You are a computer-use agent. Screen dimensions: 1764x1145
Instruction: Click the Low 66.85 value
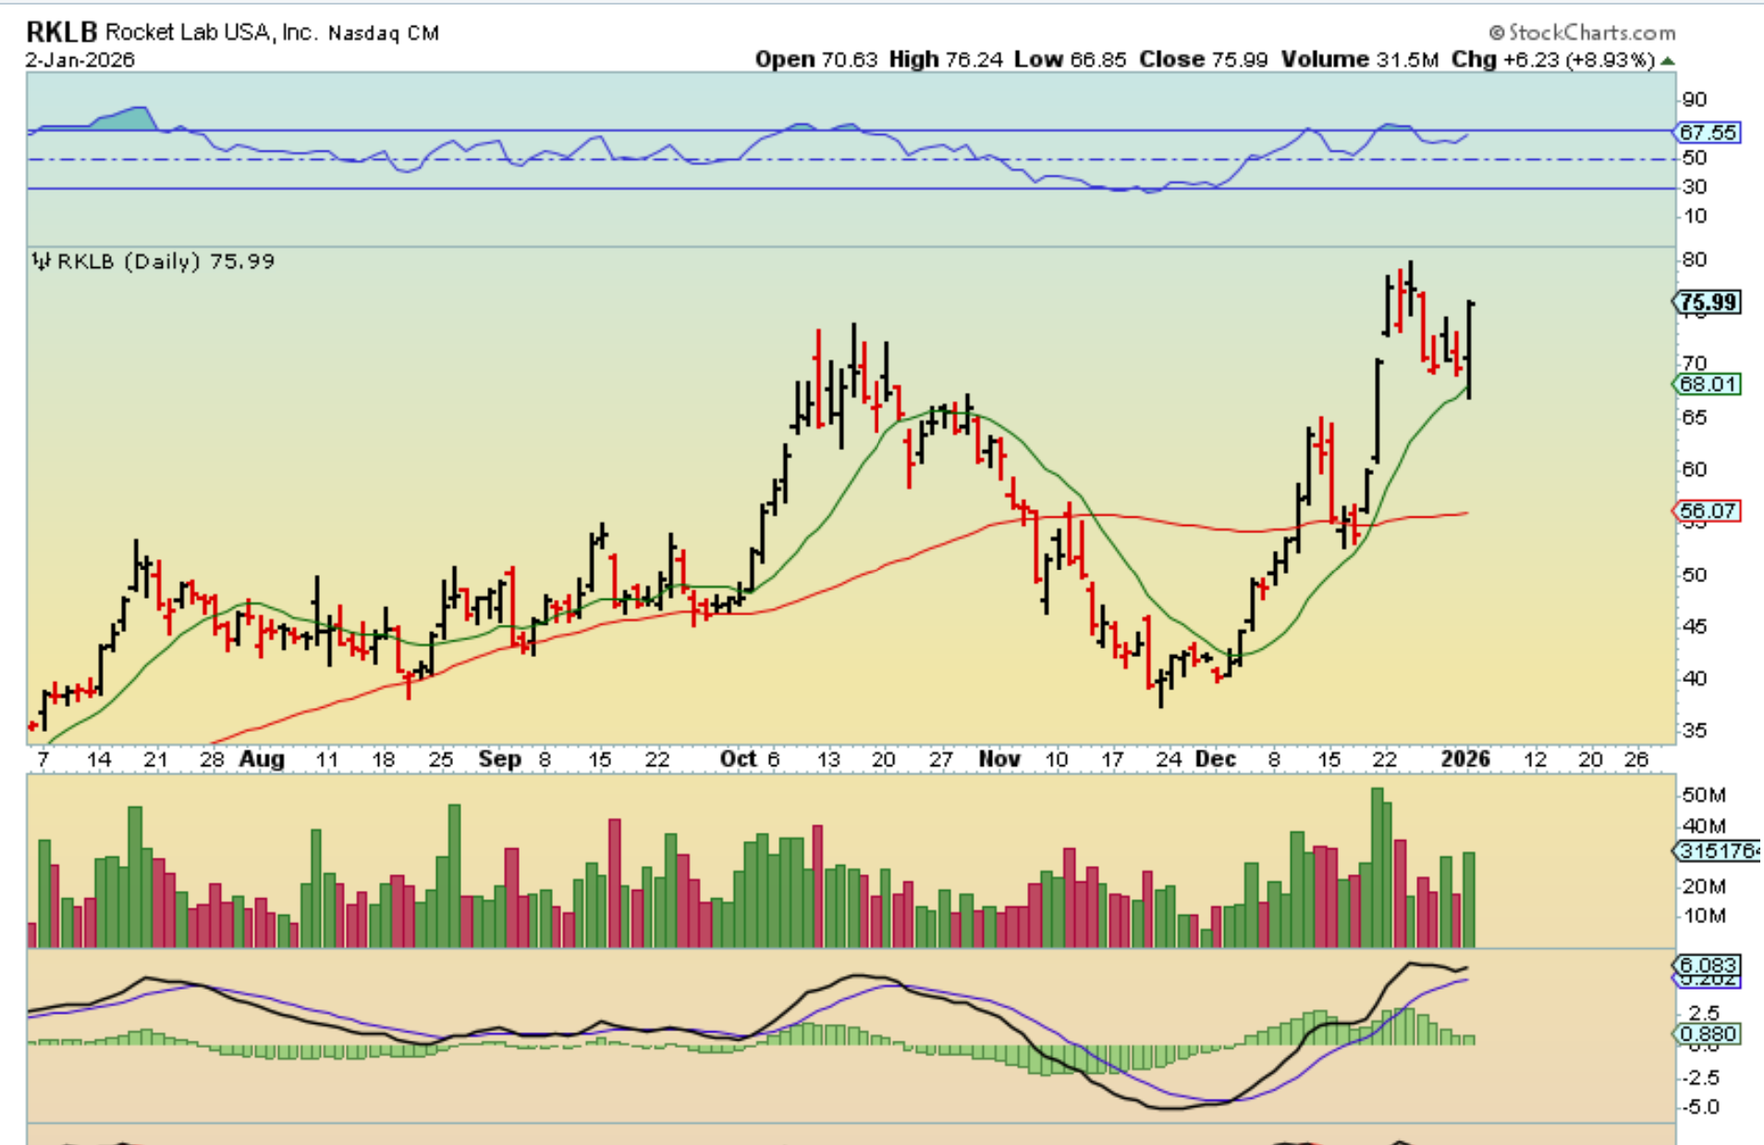[x=1071, y=60]
